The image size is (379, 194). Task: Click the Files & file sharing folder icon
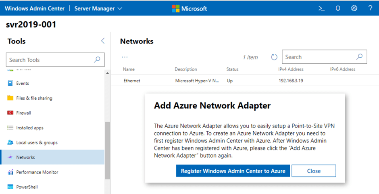pyautogui.click(x=10, y=98)
